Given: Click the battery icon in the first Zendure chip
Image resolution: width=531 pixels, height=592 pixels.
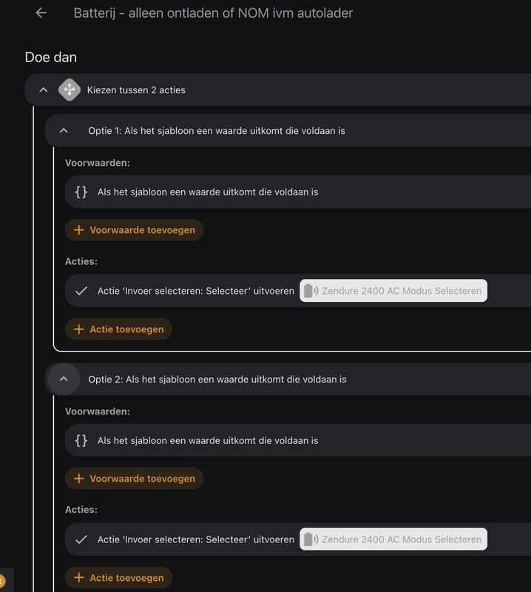Looking at the screenshot, I should (x=308, y=291).
